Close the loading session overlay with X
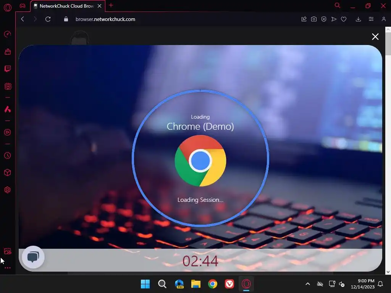This screenshot has height=293, width=391. [x=375, y=37]
